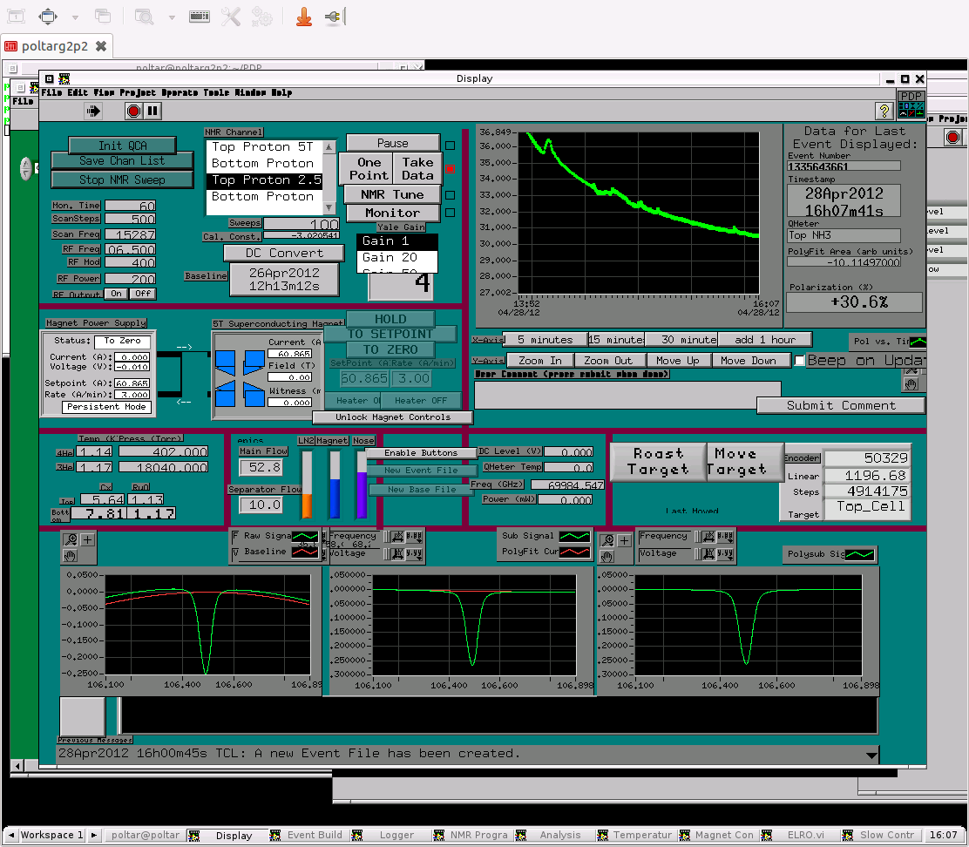Open the Project menu in Display window
The width and height of the screenshot is (969, 847).
tap(138, 92)
